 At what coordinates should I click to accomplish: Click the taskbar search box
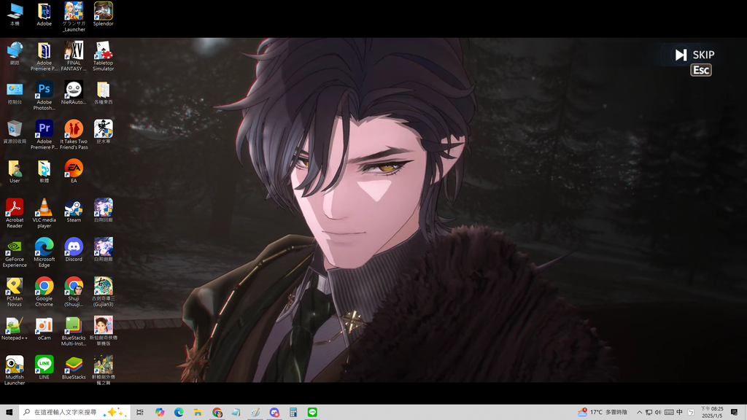75,413
